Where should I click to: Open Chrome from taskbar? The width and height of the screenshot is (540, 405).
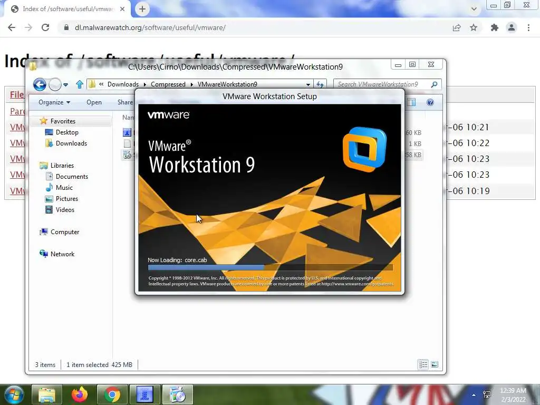[x=112, y=394]
